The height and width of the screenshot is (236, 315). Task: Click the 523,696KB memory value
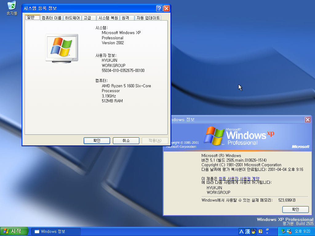click(x=287, y=200)
